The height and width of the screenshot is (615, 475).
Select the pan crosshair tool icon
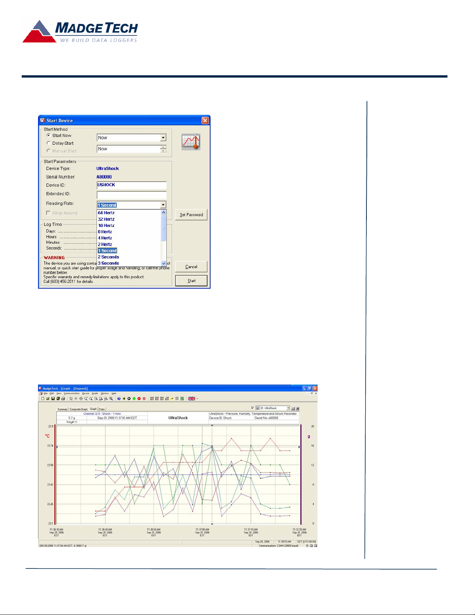tap(81, 398)
